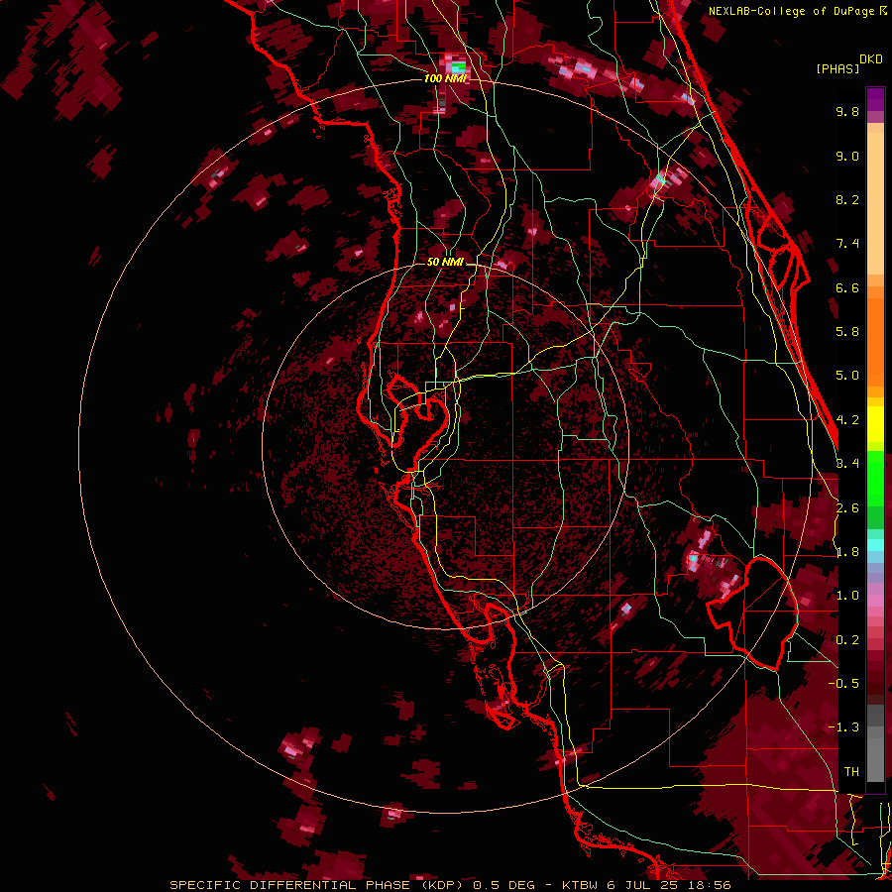The image size is (892, 892).
Task: Click the 1.8 value on color scale
Action: click(847, 552)
